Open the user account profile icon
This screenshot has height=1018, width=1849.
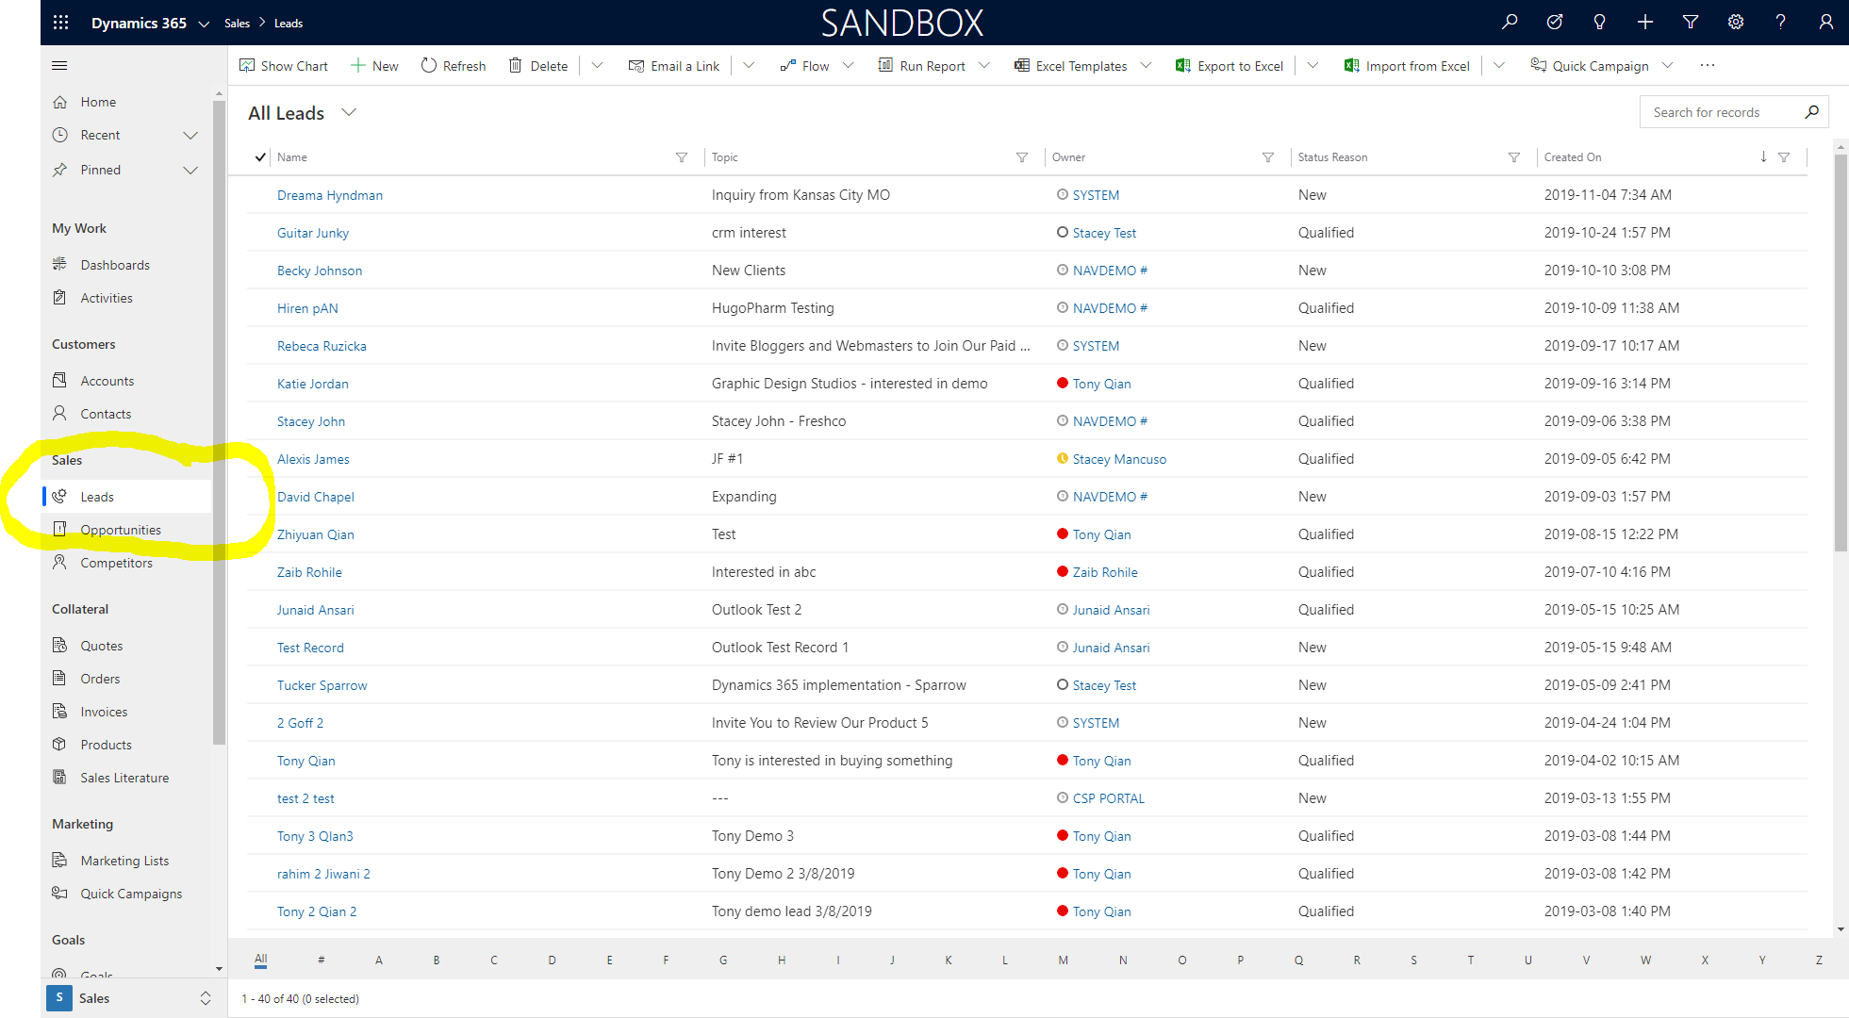[1825, 22]
